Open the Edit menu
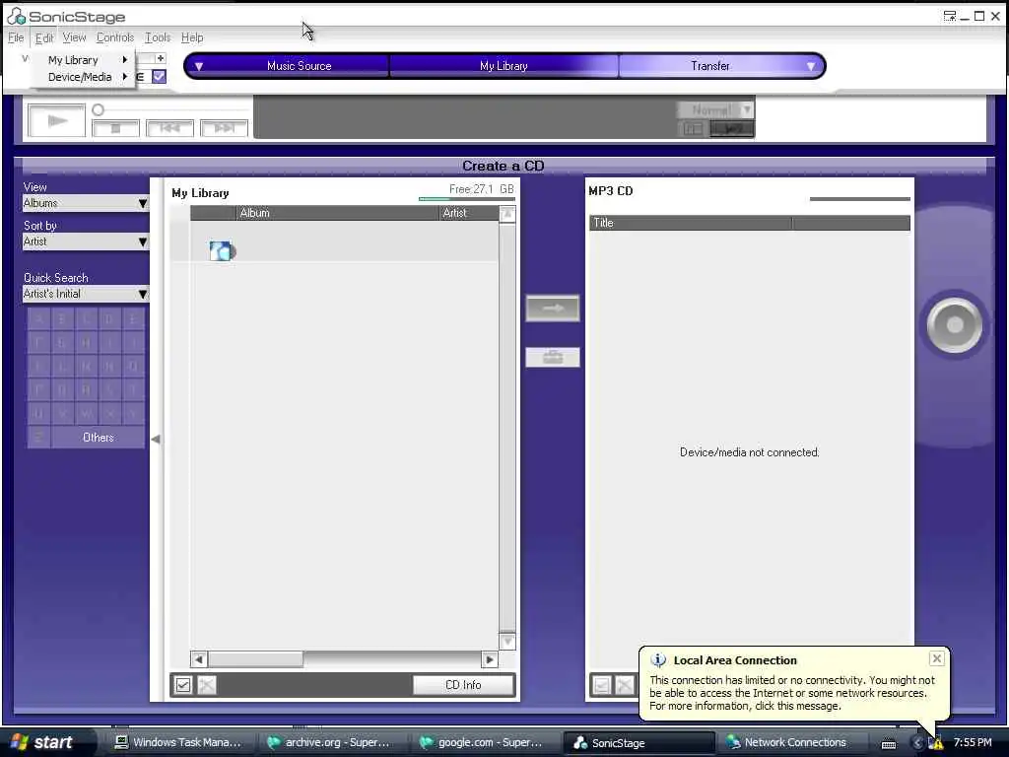 pyautogui.click(x=44, y=38)
